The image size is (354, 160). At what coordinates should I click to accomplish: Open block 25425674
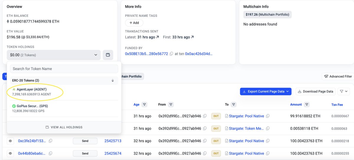click(113, 153)
